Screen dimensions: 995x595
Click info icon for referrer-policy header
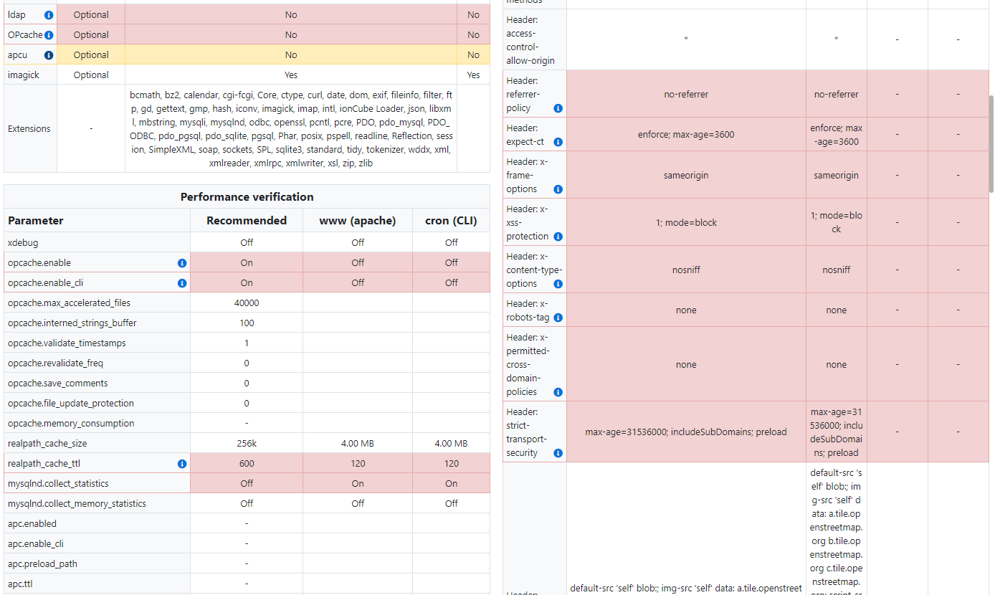tap(558, 109)
